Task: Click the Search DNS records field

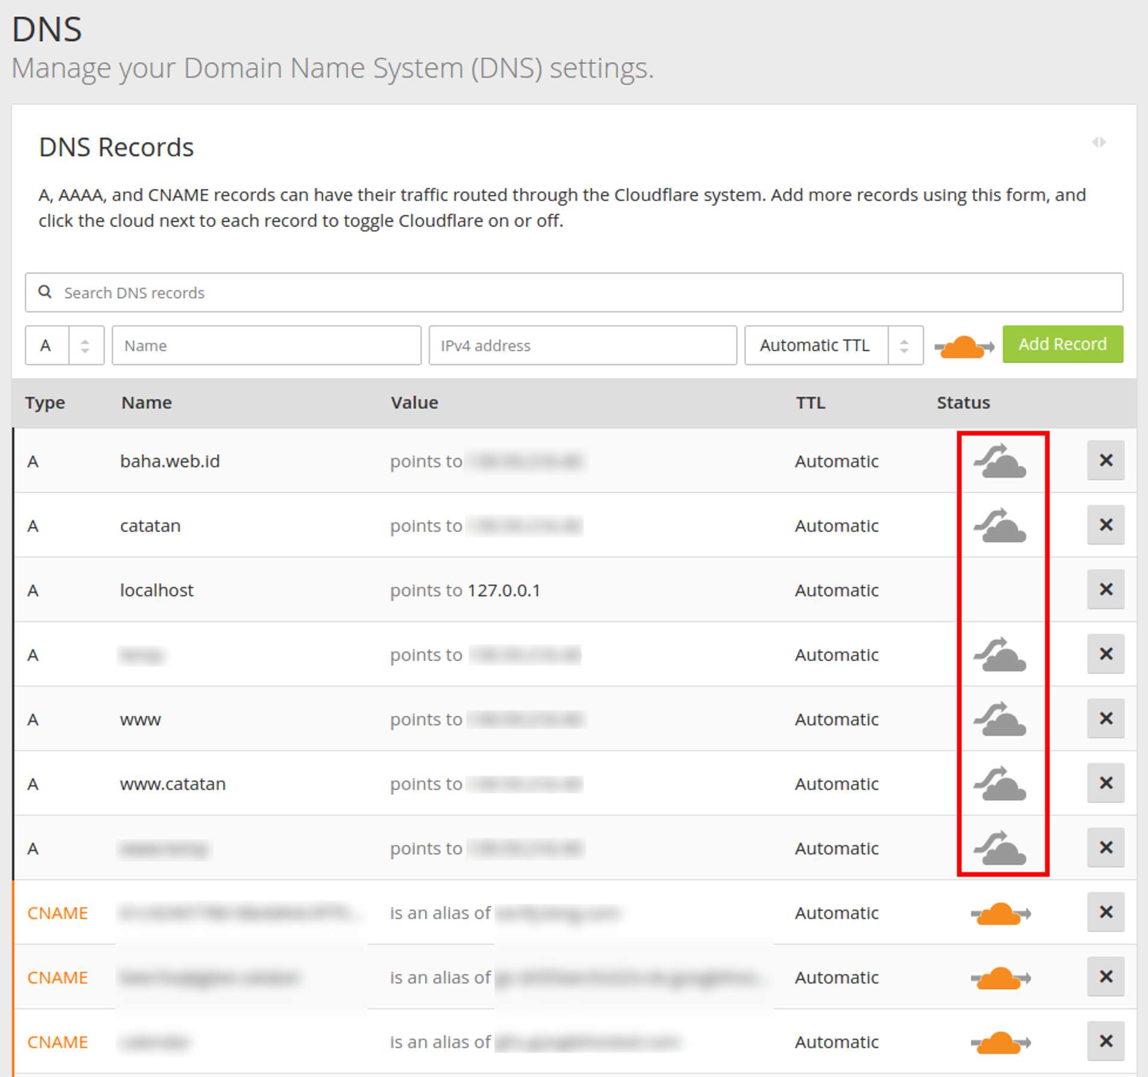Action: (x=574, y=293)
